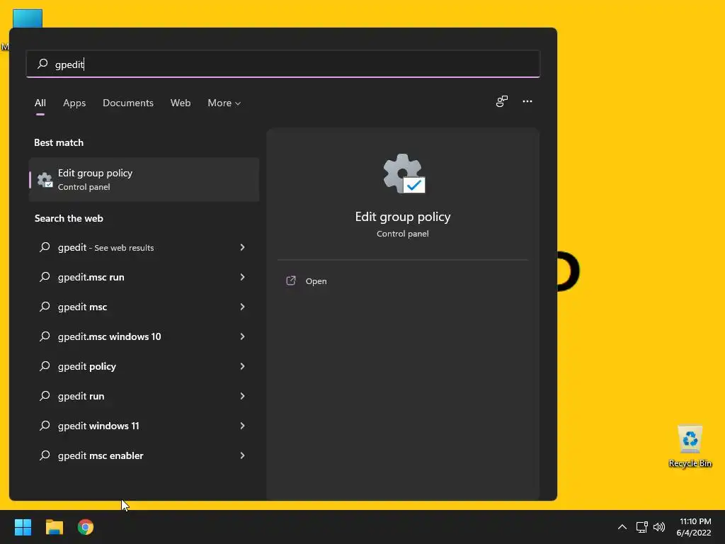
Task: Select the 'gpedit policy' web suggestion
Action: (x=144, y=366)
